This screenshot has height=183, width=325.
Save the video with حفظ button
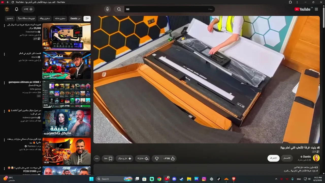[108, 158]
